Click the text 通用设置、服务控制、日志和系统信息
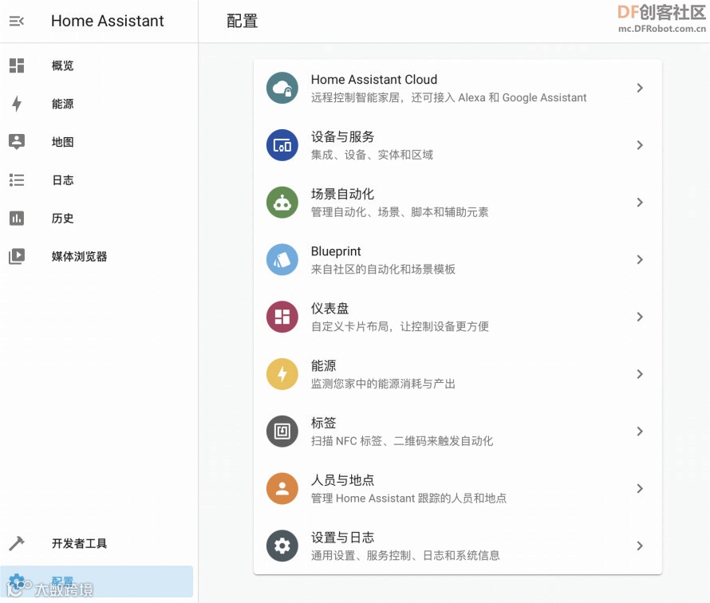Viewport: 710px width, 603px height. point(405,555)
